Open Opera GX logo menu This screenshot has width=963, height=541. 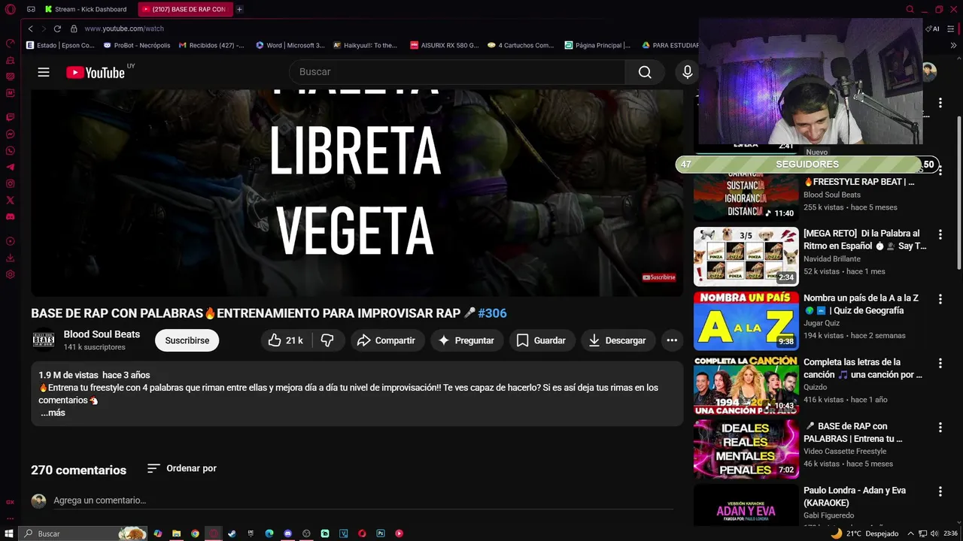(10, 9)
